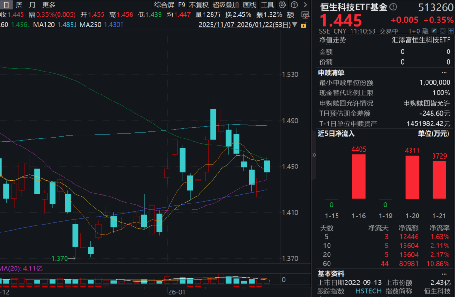455x297 pixels.
Task: Click the fund code 513260
Action: coord(436,7)
